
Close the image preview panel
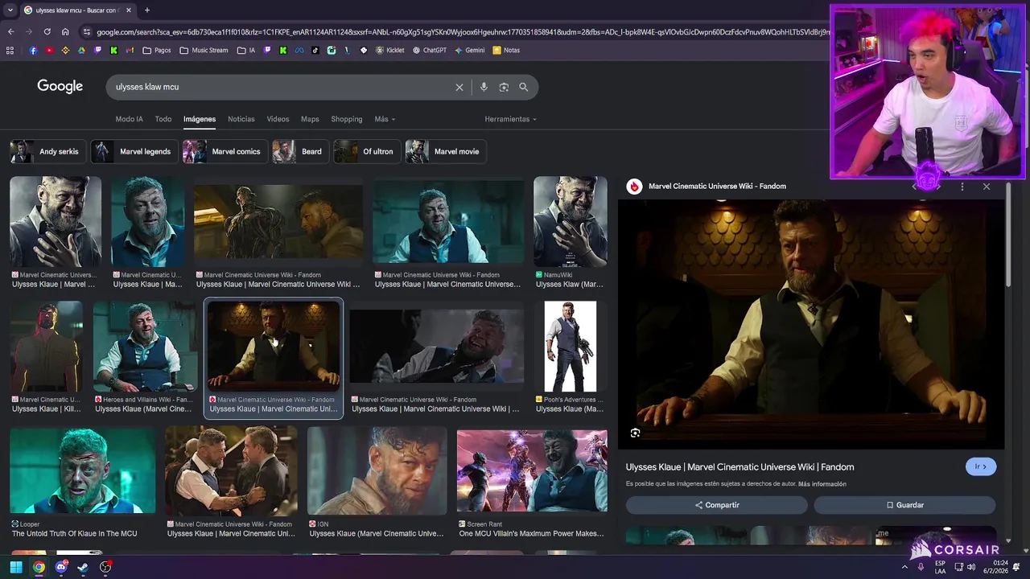pyautogui.click(x=987, y=187)
